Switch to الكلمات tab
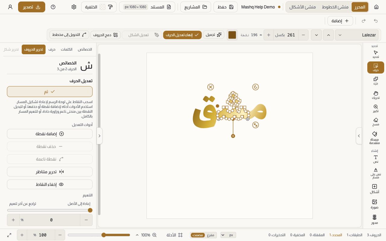Image resolution: width=386 pixels, height=241 pixels. [x=67, y=49]
